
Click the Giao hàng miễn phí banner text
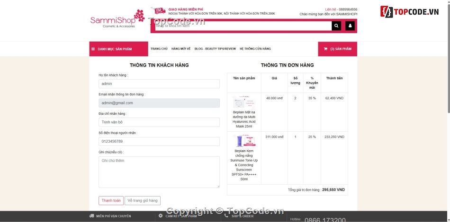186,9
